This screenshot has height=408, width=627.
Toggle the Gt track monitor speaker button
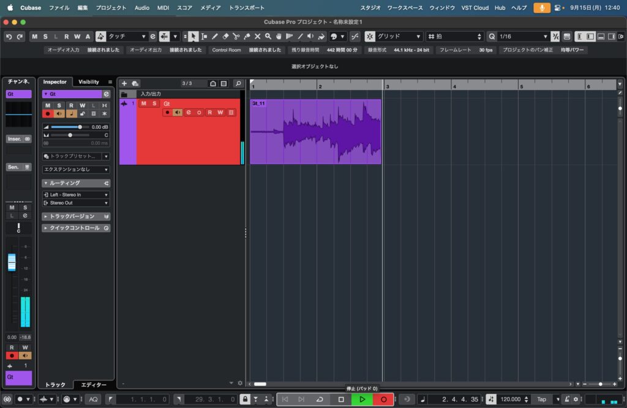pyautogui.click(x=178, y=112)
